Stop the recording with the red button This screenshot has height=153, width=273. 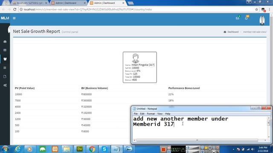click(x=163, y=149)
